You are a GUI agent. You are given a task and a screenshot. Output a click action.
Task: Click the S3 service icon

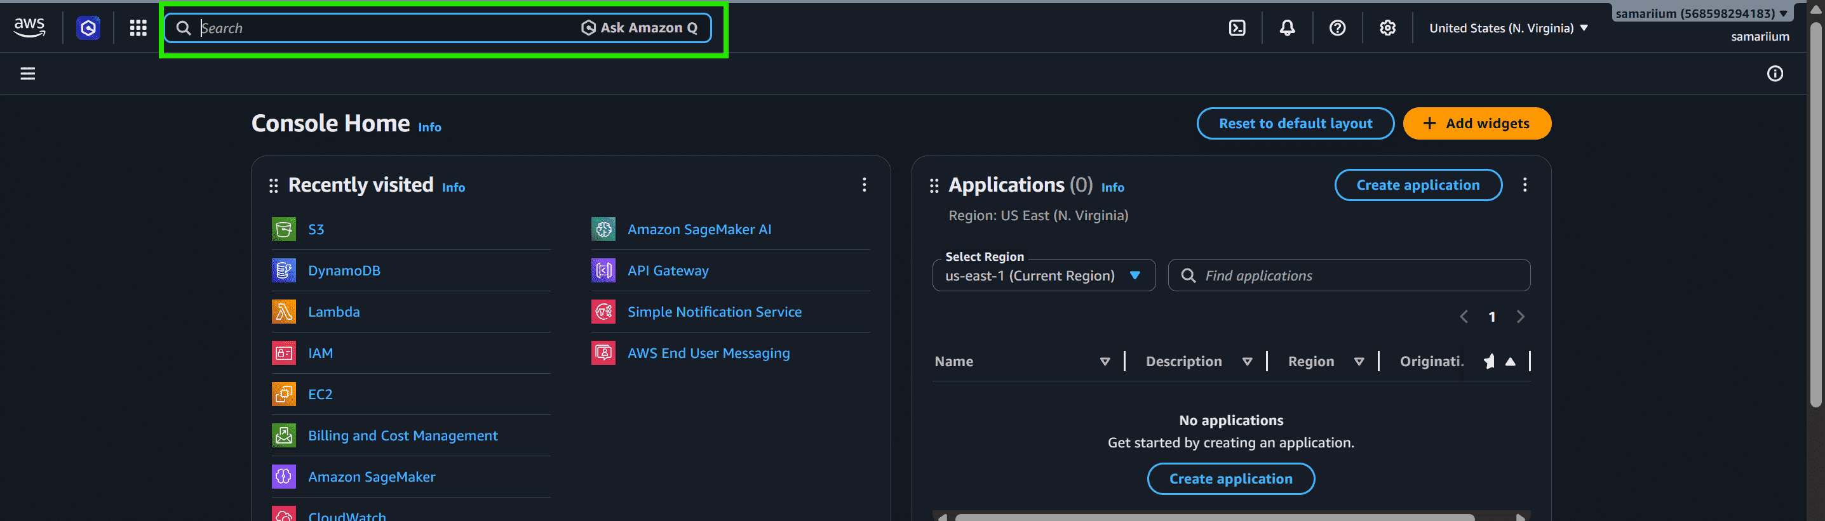(284, 229)
